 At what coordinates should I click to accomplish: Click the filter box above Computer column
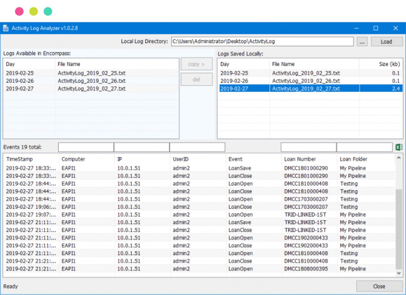86,147
